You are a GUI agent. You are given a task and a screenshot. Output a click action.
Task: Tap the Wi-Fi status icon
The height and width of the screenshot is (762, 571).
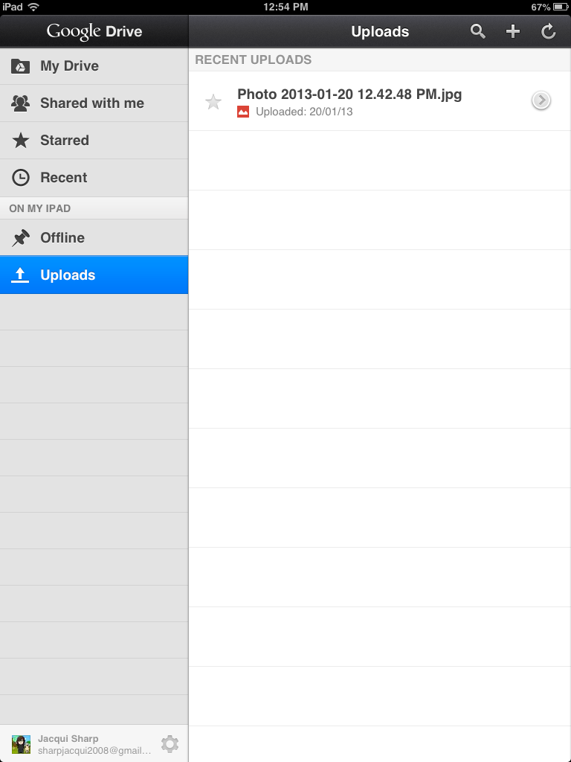33,7
